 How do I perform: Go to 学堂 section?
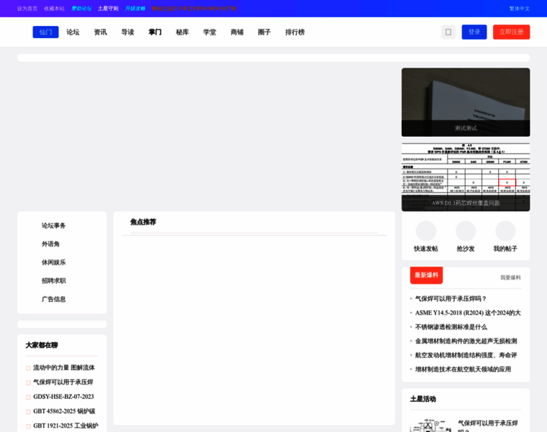pos(209,32)
